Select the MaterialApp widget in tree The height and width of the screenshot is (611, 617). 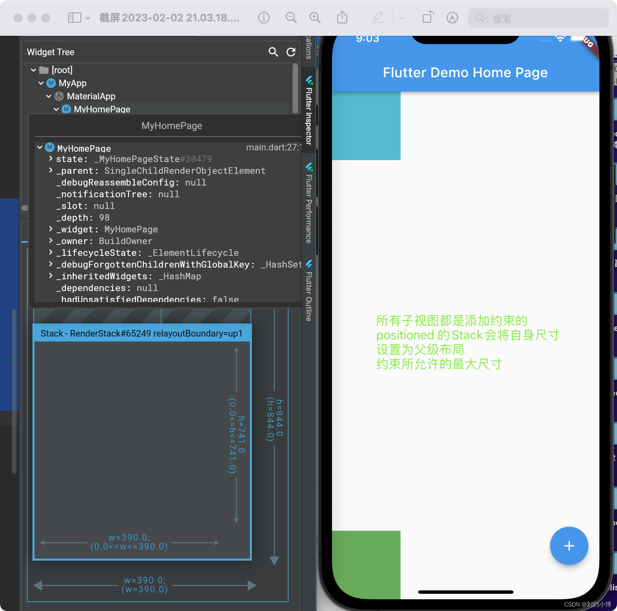91,96
